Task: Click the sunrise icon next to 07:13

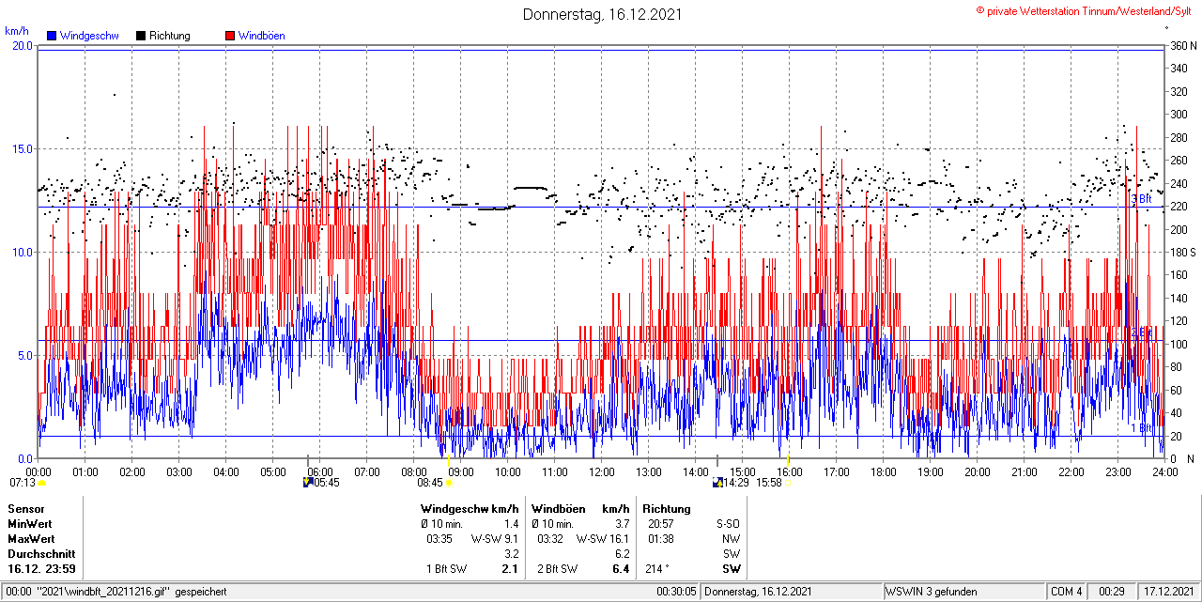Action: click(x=41, y=483)
